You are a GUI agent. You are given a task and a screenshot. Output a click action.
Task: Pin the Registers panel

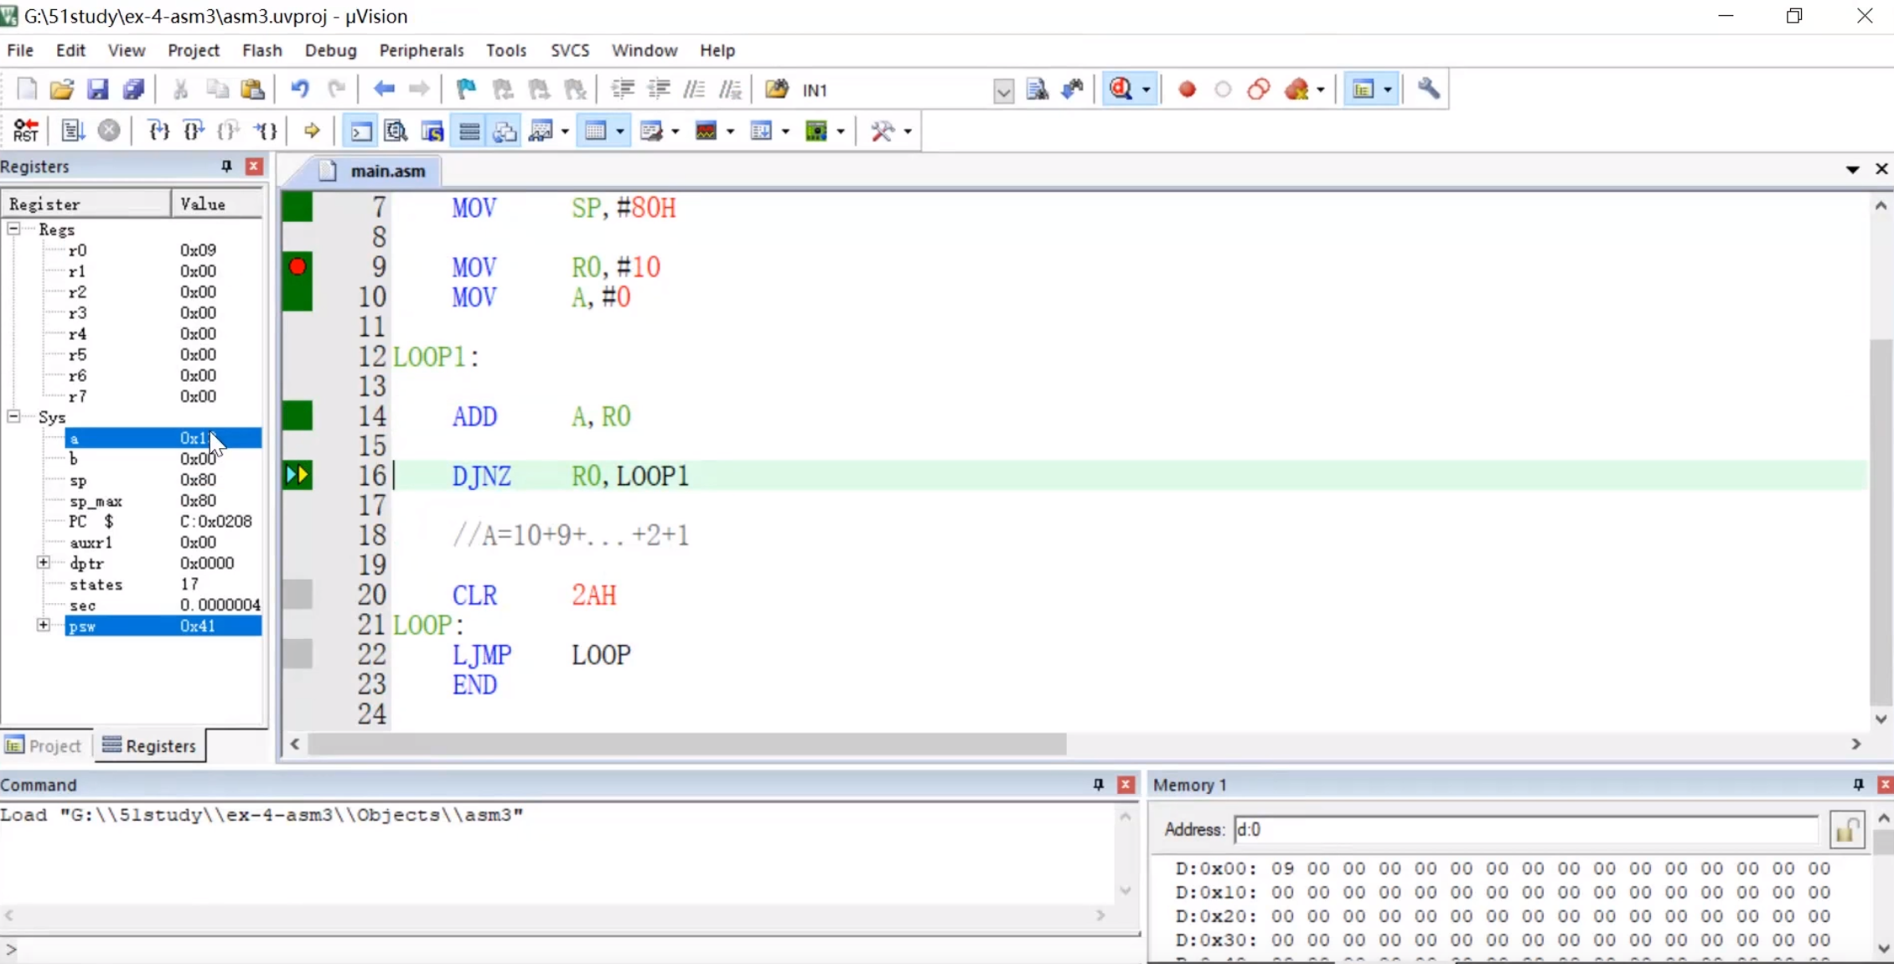click(x=226, y=166)
